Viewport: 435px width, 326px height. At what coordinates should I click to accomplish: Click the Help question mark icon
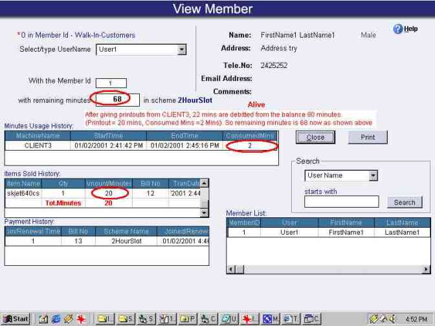[x=397, y=30]
